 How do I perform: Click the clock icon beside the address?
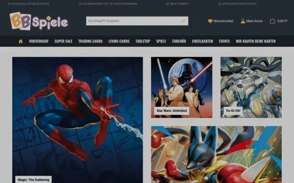click(80, 4)
